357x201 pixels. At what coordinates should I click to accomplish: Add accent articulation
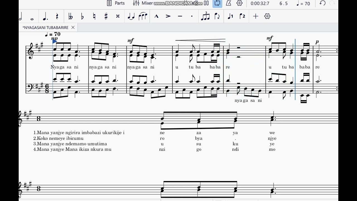(168, 16)
